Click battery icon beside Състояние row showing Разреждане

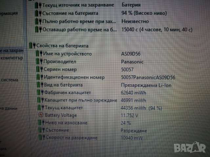(42, 130)
